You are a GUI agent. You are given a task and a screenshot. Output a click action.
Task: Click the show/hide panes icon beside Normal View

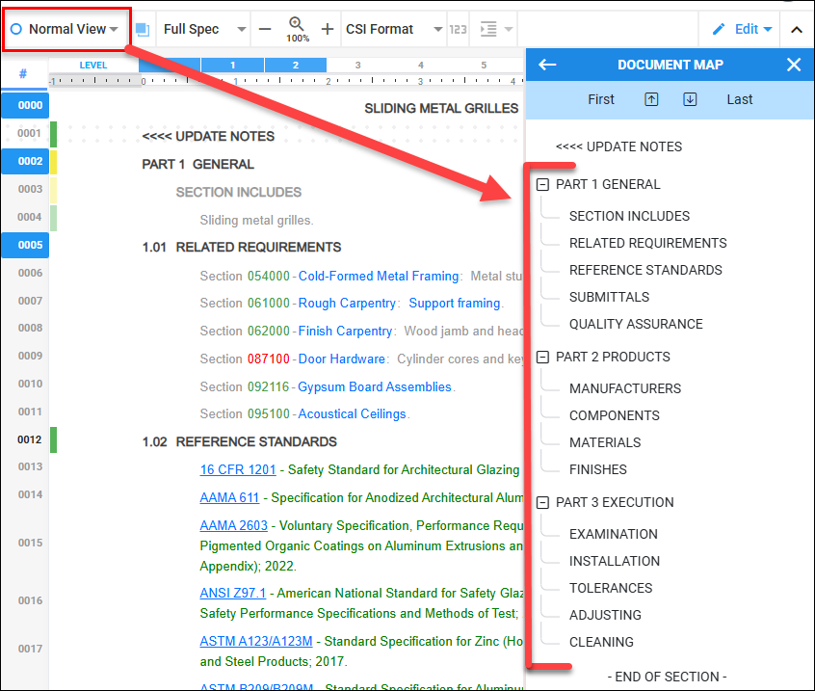(143, 30)
